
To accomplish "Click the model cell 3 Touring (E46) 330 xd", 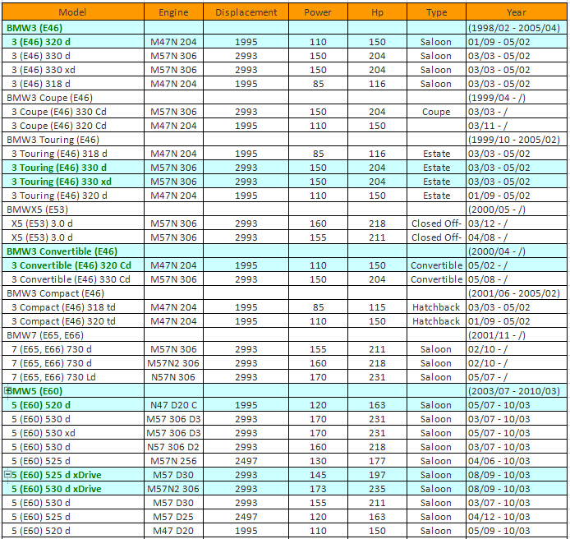I will [73, 182].
